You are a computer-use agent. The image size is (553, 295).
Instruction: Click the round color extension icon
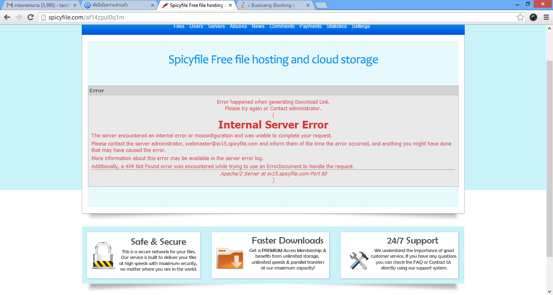(x=533, y=17)
